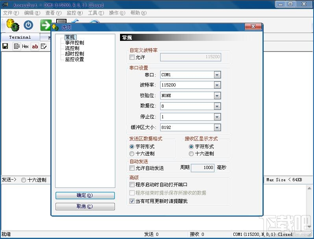This screenshot has width=314, height=239.
Task: Click the custom baud rate 115200 field
Action: tap(190, 57)
